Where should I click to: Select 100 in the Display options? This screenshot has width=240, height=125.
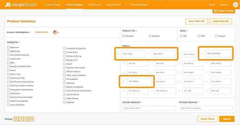(x=26, y=119)
